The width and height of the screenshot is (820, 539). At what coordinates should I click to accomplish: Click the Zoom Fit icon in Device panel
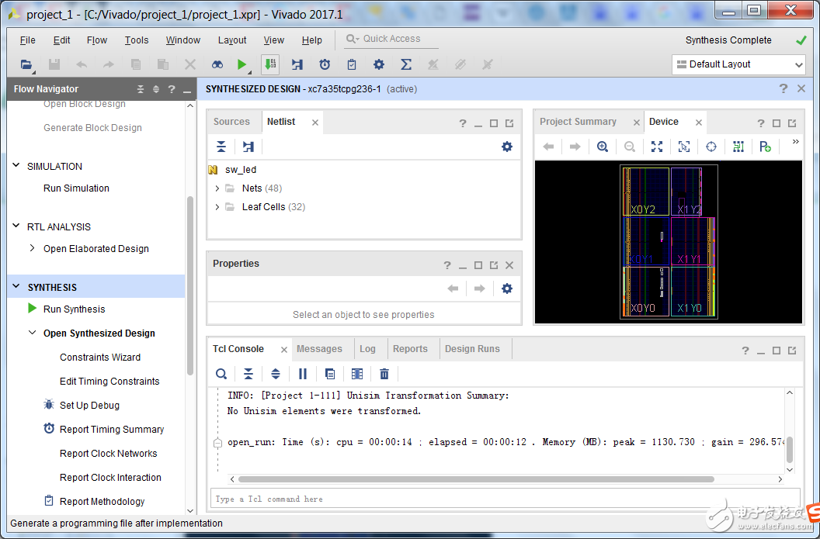coord(657,147)
